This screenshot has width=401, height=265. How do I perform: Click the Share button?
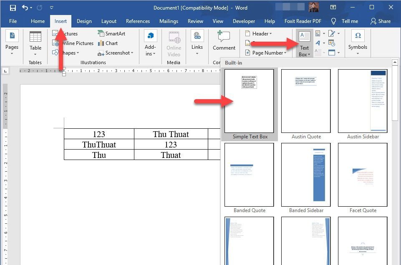point(381,21)
